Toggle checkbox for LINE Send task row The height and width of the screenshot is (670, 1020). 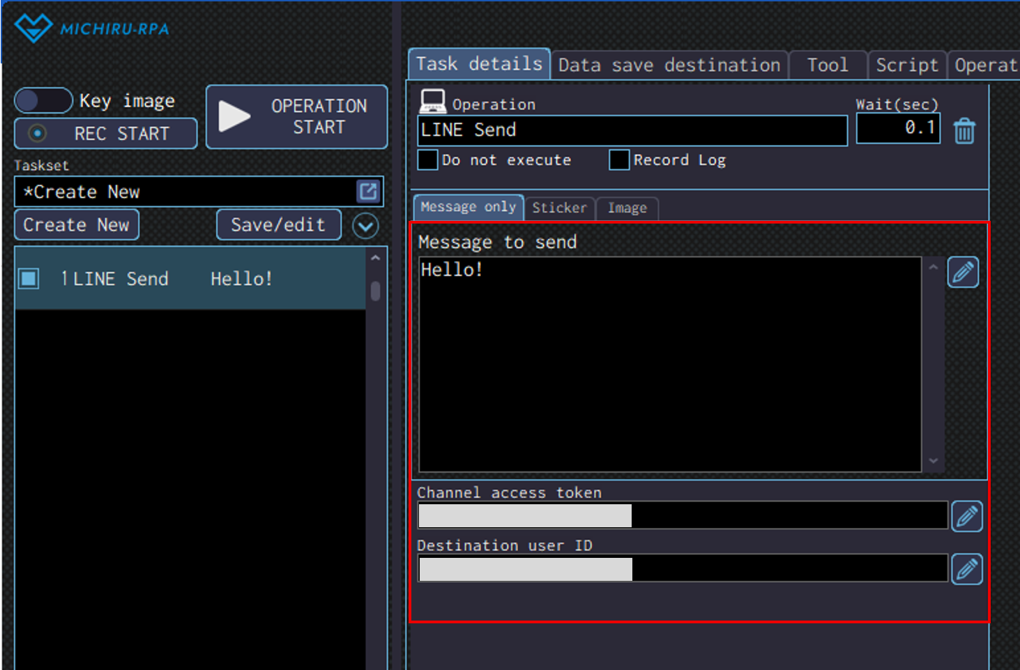pyautogui.click(x=29, y=279)
